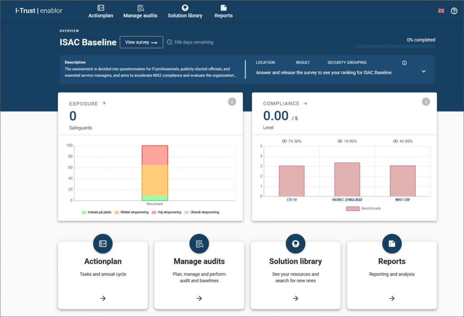Open the help question mark icon
Screen dimensions: 464x317
pos(454,11)
